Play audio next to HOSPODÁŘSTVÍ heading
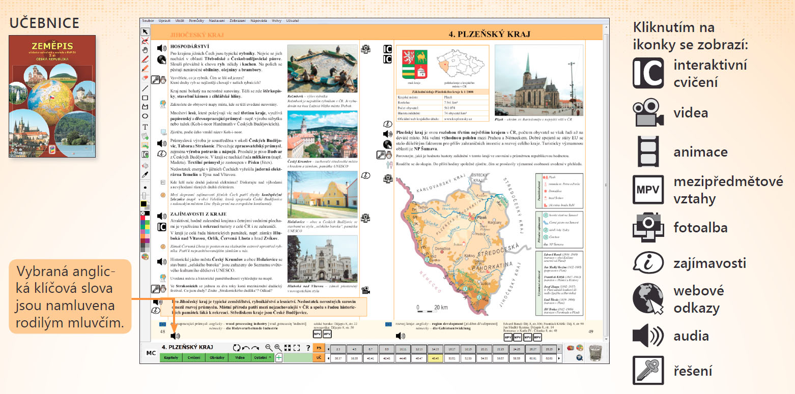 tap(162, 48)
